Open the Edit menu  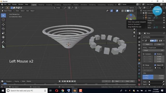(x=9, y=4)
